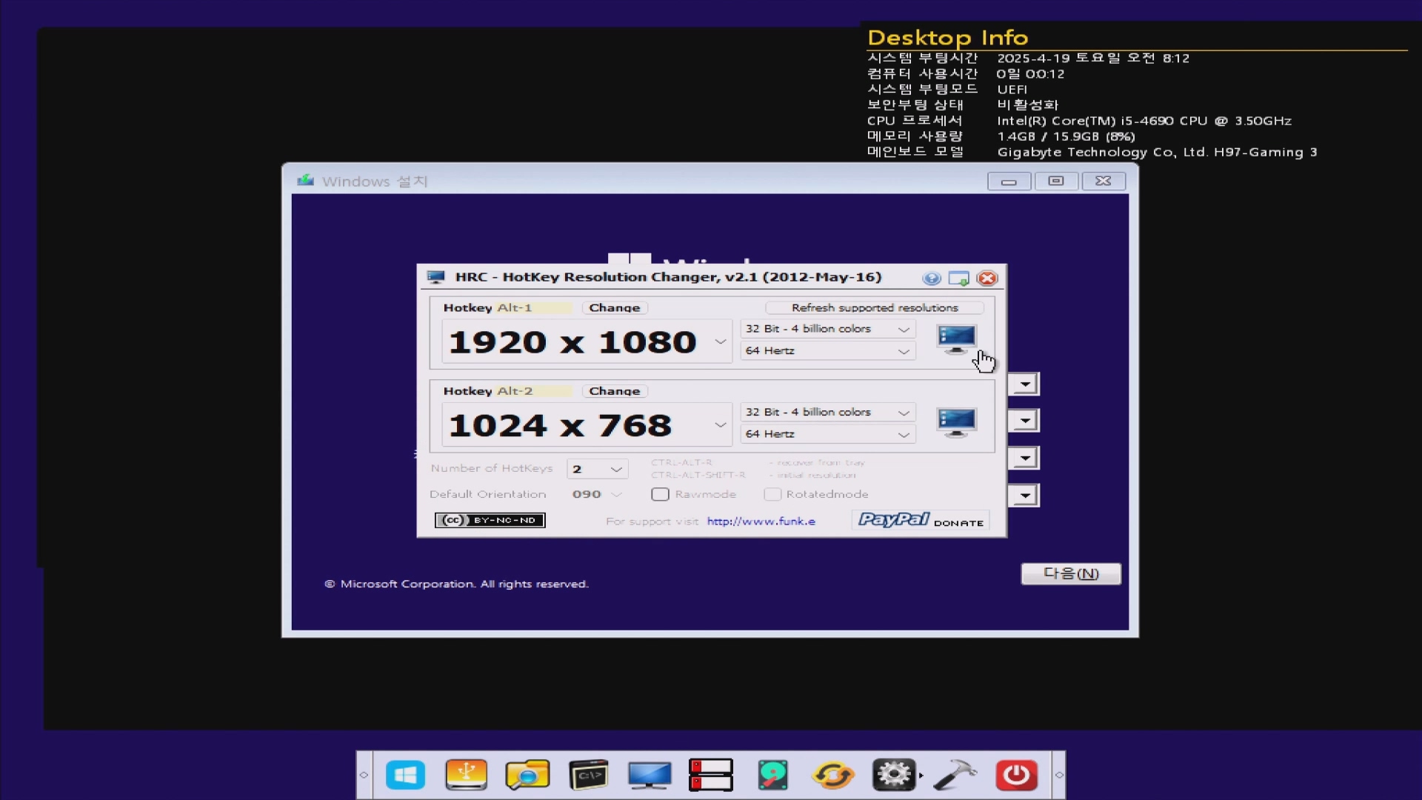This screenshot has width=1422, height=800.
Task: Open the command prompt icon in dock
Action: tap(588, 775)
